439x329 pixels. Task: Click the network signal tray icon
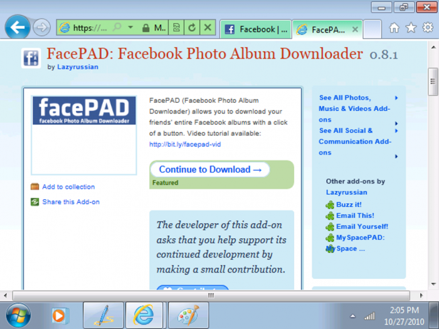(369, 316)
